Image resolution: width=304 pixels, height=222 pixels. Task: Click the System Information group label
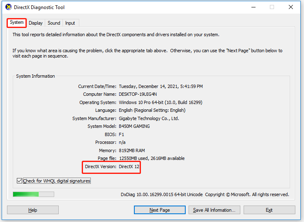point(35,76)
